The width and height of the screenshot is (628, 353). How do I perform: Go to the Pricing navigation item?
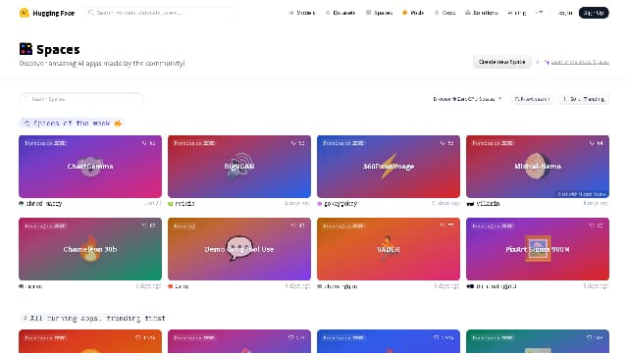(x=517, y=13)
